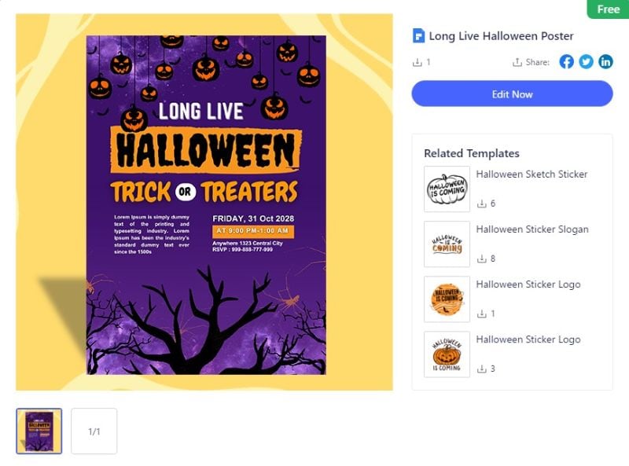Click the document icon beside the poster title
Screen dimensions: 629x466
pos(418,36)
